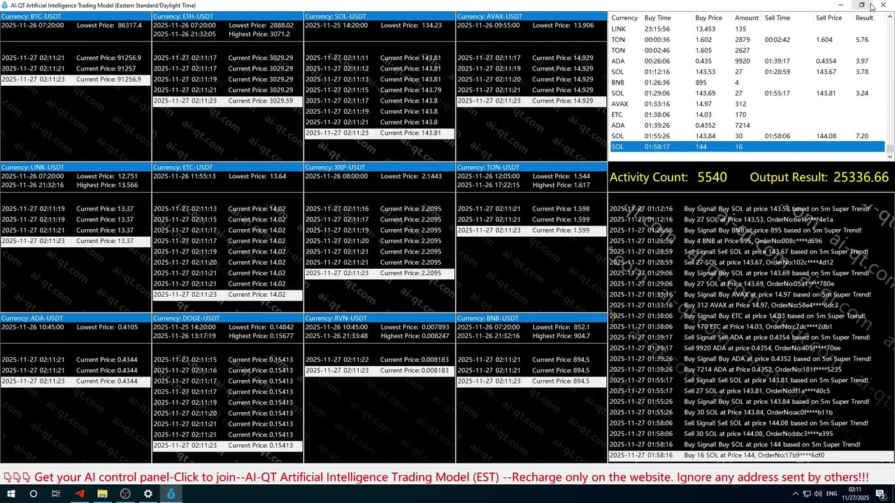Open the Windows Start menu
Screen dimensions: 895x503
(10, 494)
